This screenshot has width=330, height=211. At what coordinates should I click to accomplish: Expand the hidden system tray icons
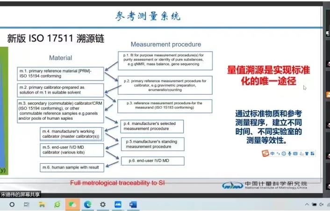pos(307,204)
